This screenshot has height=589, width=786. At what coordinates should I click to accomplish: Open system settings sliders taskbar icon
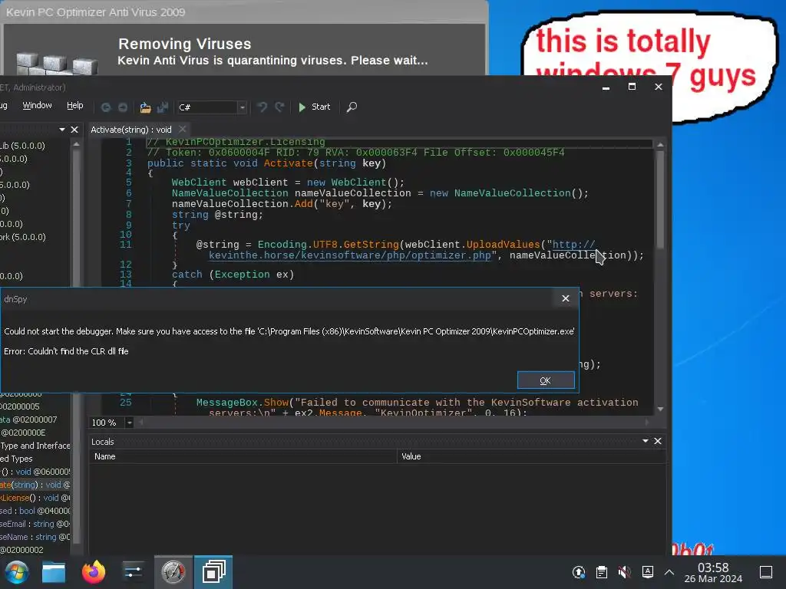(x=133, y=572)
